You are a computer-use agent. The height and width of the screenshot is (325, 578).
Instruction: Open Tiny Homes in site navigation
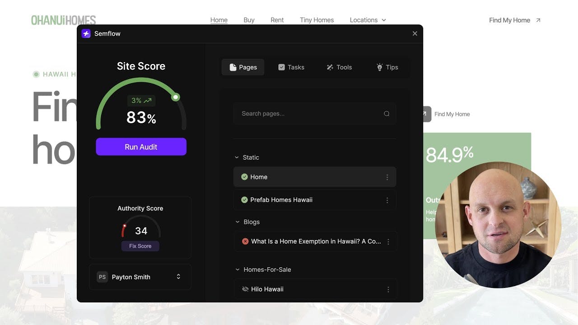(317, 20)
